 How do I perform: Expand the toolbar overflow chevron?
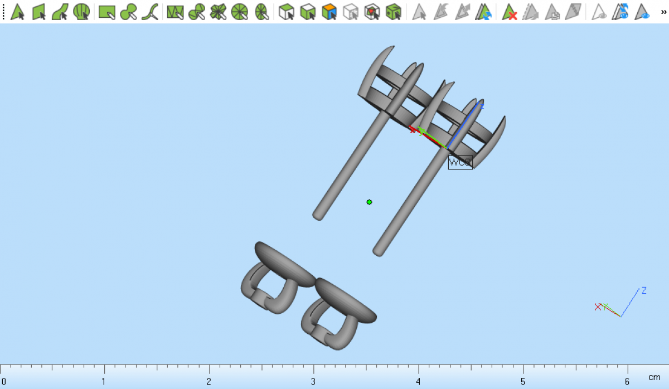663,12
